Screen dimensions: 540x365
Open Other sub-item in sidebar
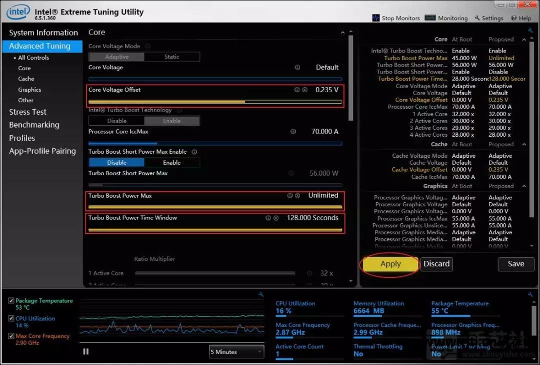[x=26, y=101]
